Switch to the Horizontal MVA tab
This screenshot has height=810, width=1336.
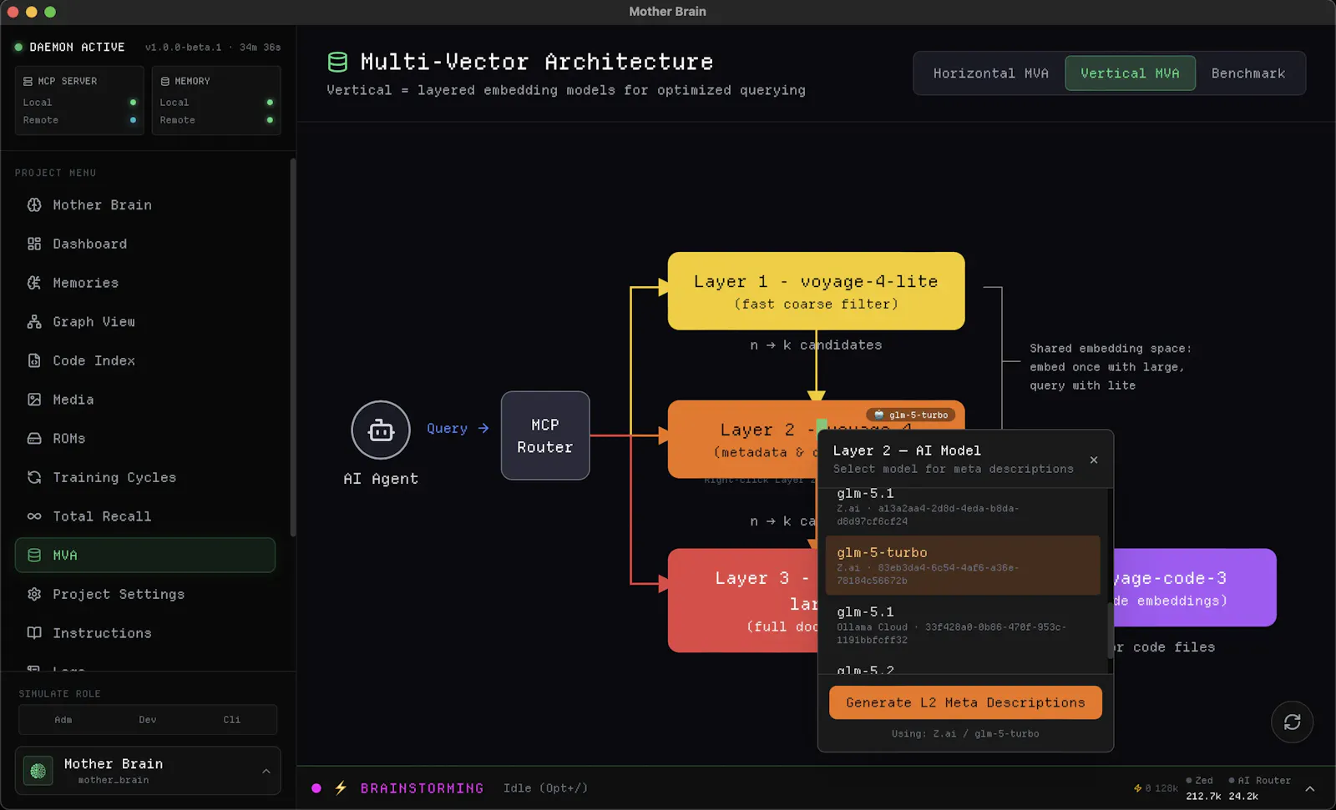(990, 73)
